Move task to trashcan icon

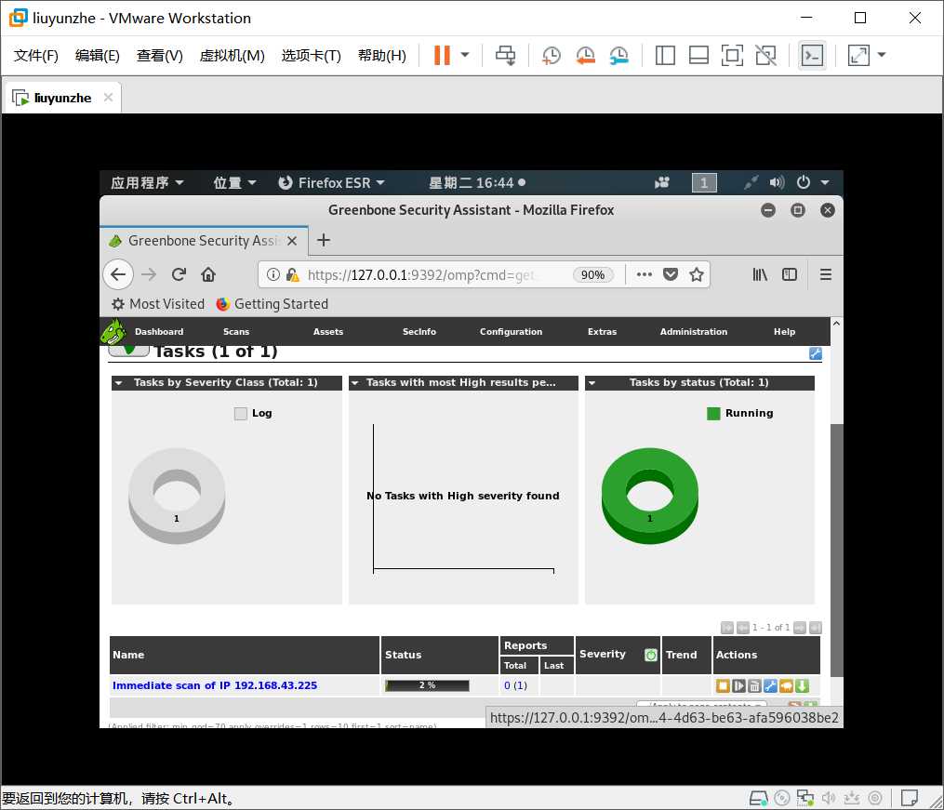(x=754, y=685)
